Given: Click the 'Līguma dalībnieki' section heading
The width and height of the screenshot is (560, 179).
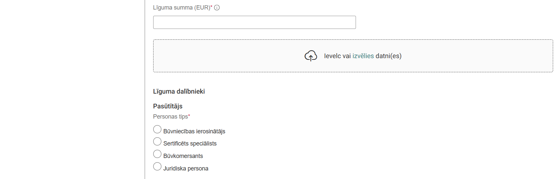Looking at the screenshot, I should 179,91.
